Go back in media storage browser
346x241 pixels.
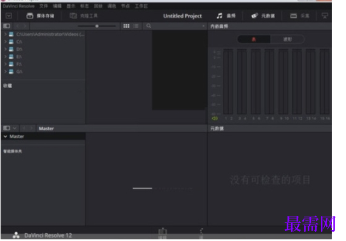[x=18, y=26]
